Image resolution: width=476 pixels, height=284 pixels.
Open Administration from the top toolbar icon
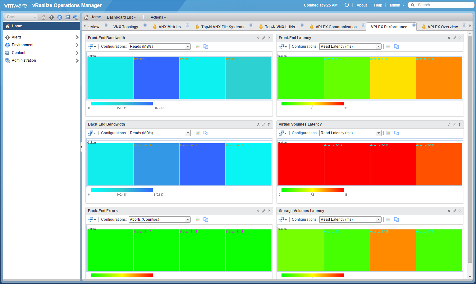(x=76, y=17)
